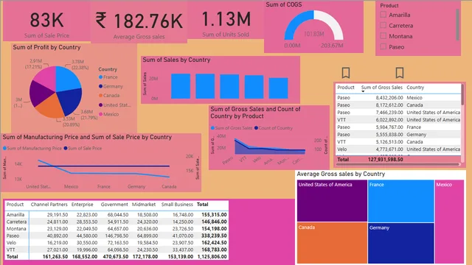Click the Mexico label on line chart axis
Image resolution: width=472 pixels, height=265 pixels.
[x=71, y=186]
